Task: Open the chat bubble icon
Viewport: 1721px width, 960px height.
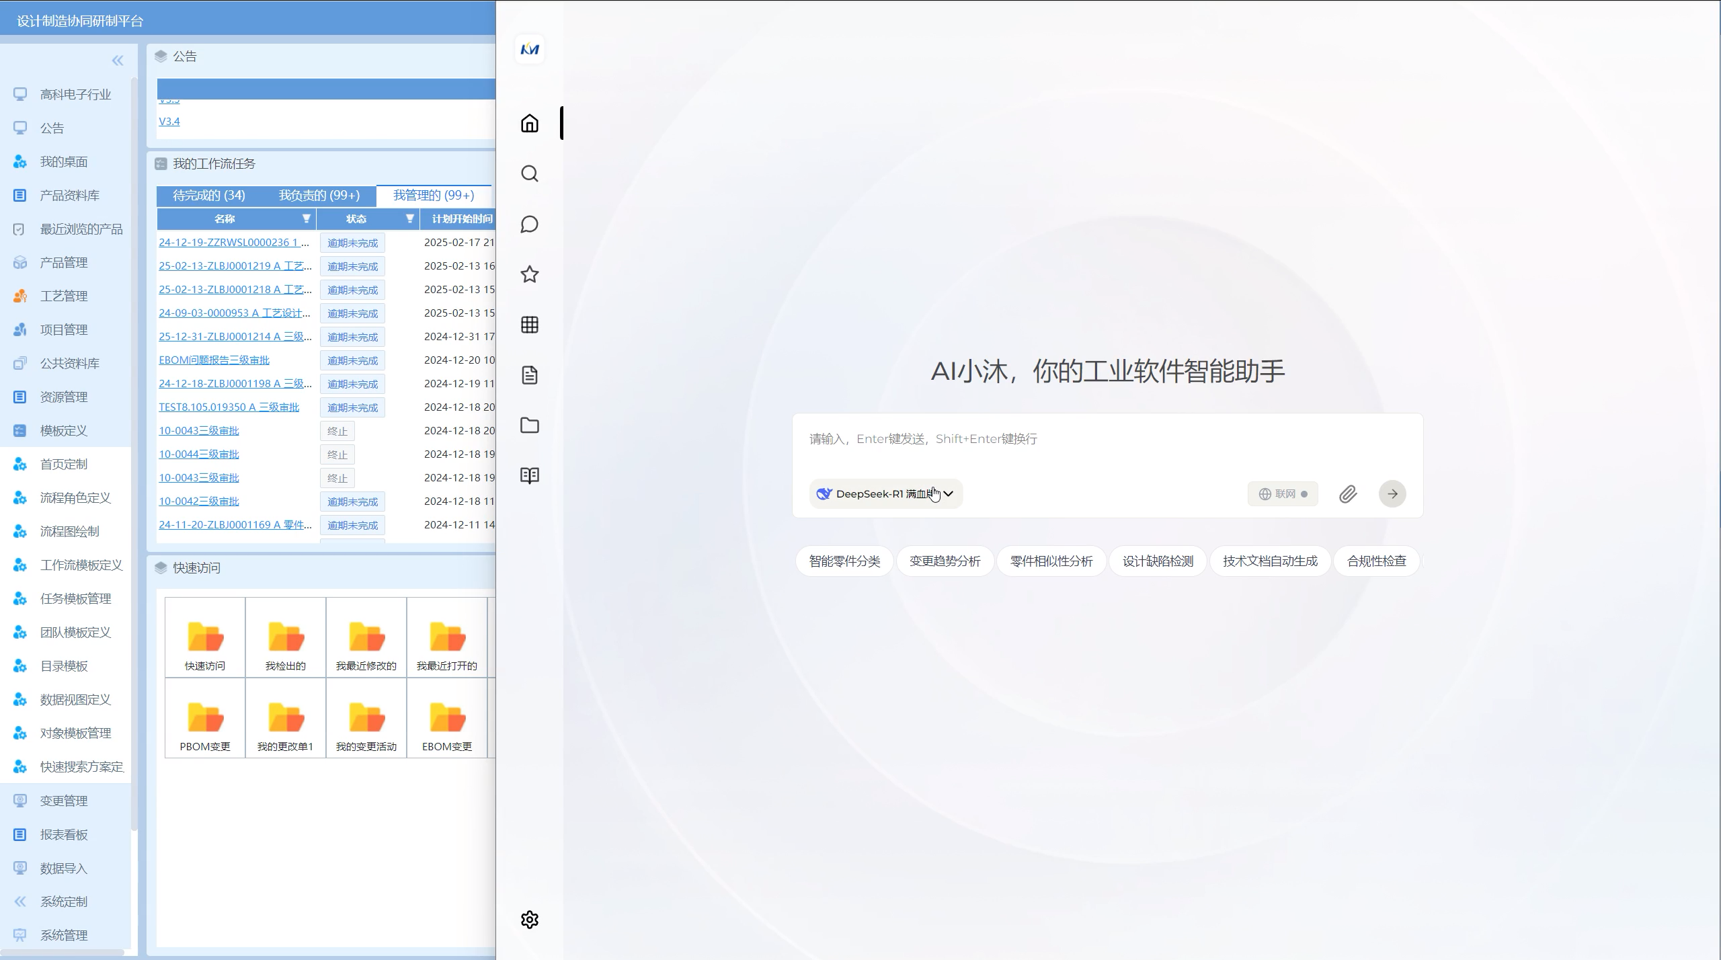Action: pyautogui.click(x=530, y=224)
